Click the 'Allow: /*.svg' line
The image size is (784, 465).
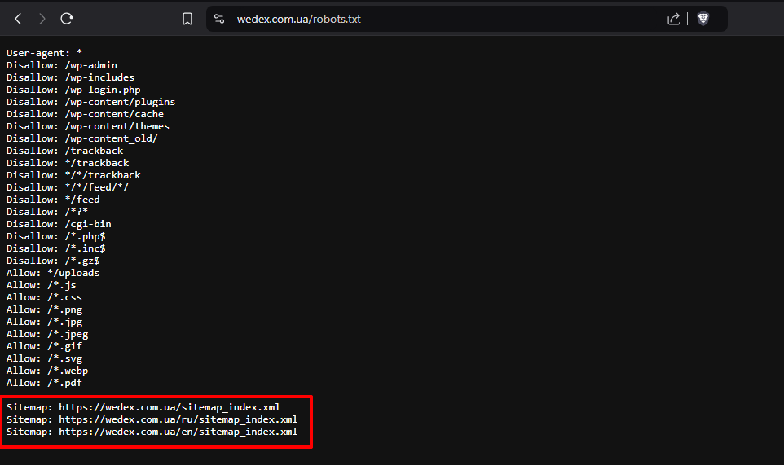[x=44, y=358]
